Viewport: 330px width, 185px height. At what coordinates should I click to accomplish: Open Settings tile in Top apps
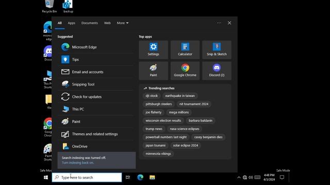154,50
